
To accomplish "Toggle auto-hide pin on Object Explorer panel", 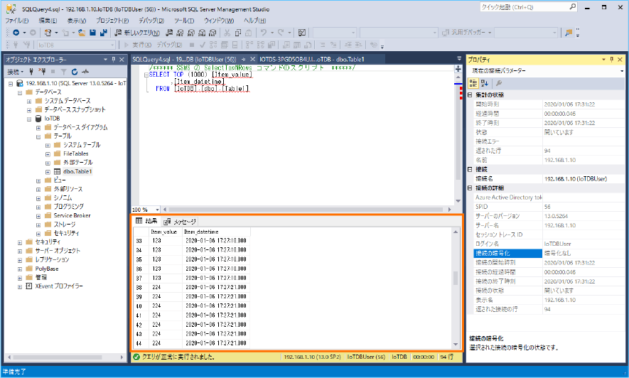I will coord(114,59).
